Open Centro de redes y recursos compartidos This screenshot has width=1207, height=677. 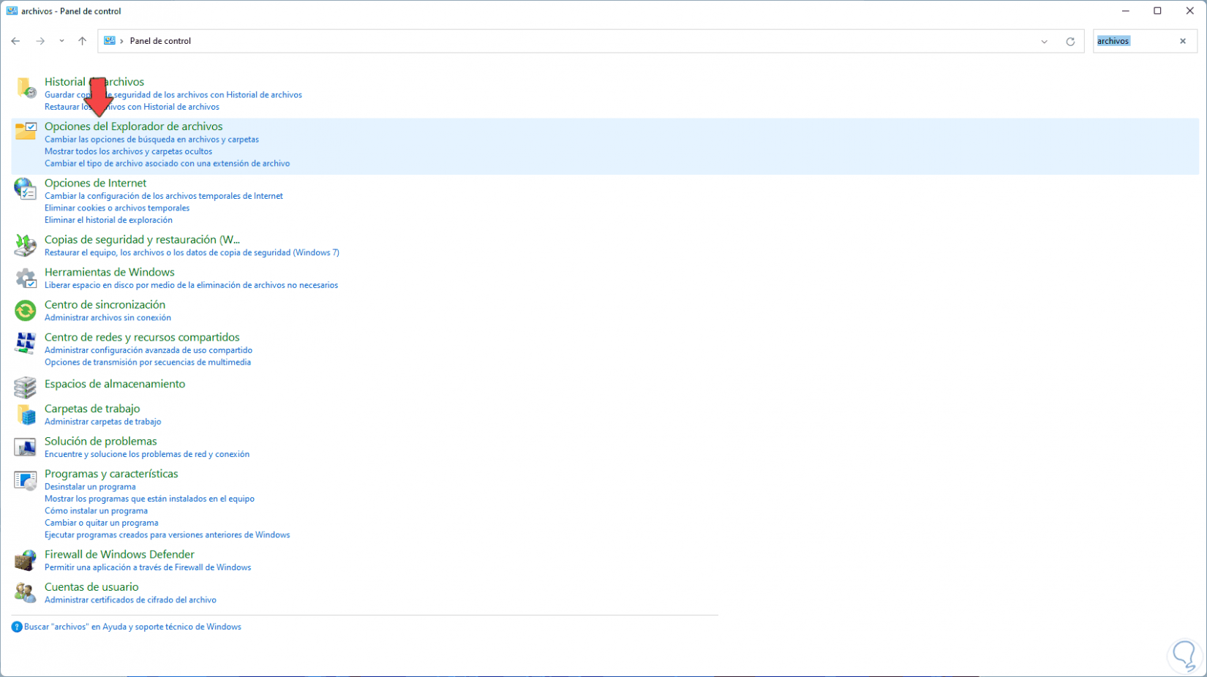(142, 337)
